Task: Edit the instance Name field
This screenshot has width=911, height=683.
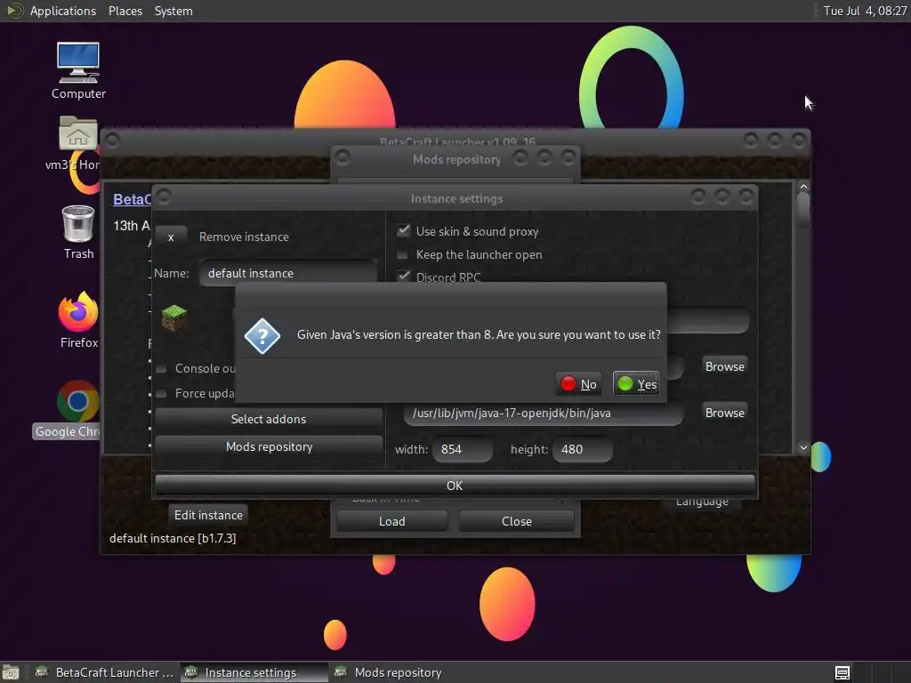Action: click(x=288, y=273)
